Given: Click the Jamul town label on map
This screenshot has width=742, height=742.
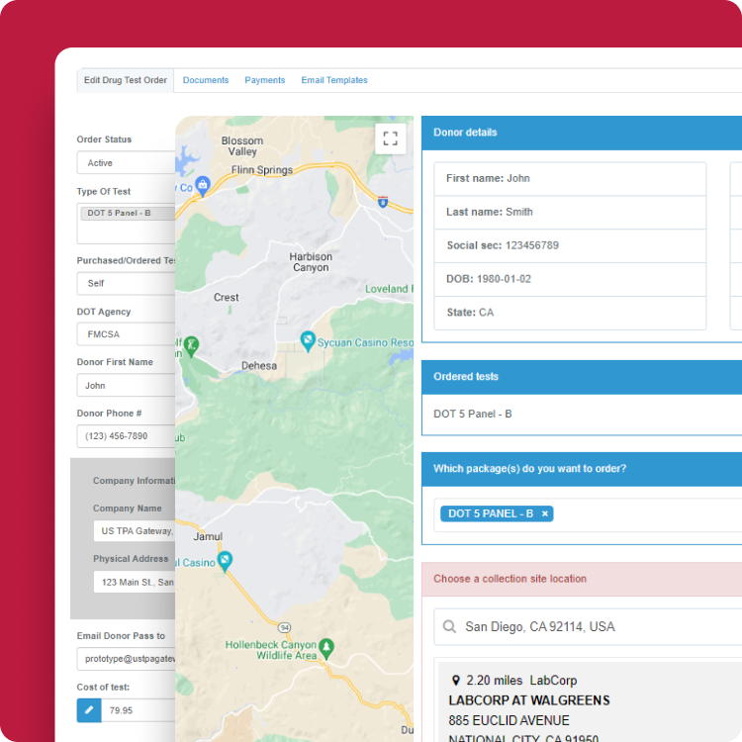Looking at the screenshot, I should click(x=208, y=536).
